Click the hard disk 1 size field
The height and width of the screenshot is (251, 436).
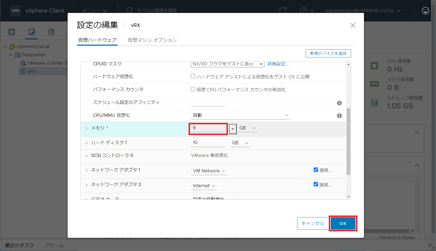click(x=208, y=143)
